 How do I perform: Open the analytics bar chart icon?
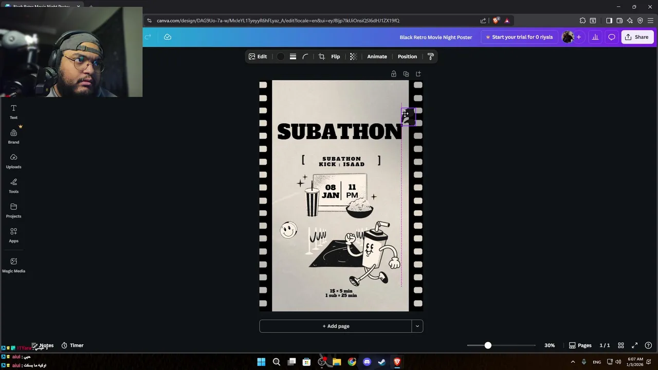(595, 37)
